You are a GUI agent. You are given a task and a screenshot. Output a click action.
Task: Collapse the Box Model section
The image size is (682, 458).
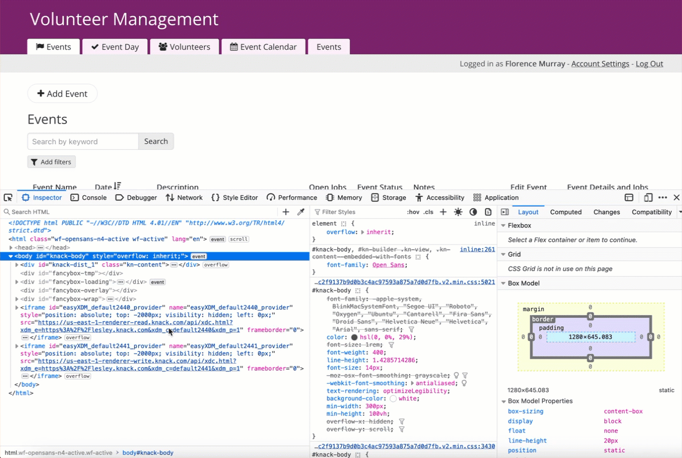(503, 283)
